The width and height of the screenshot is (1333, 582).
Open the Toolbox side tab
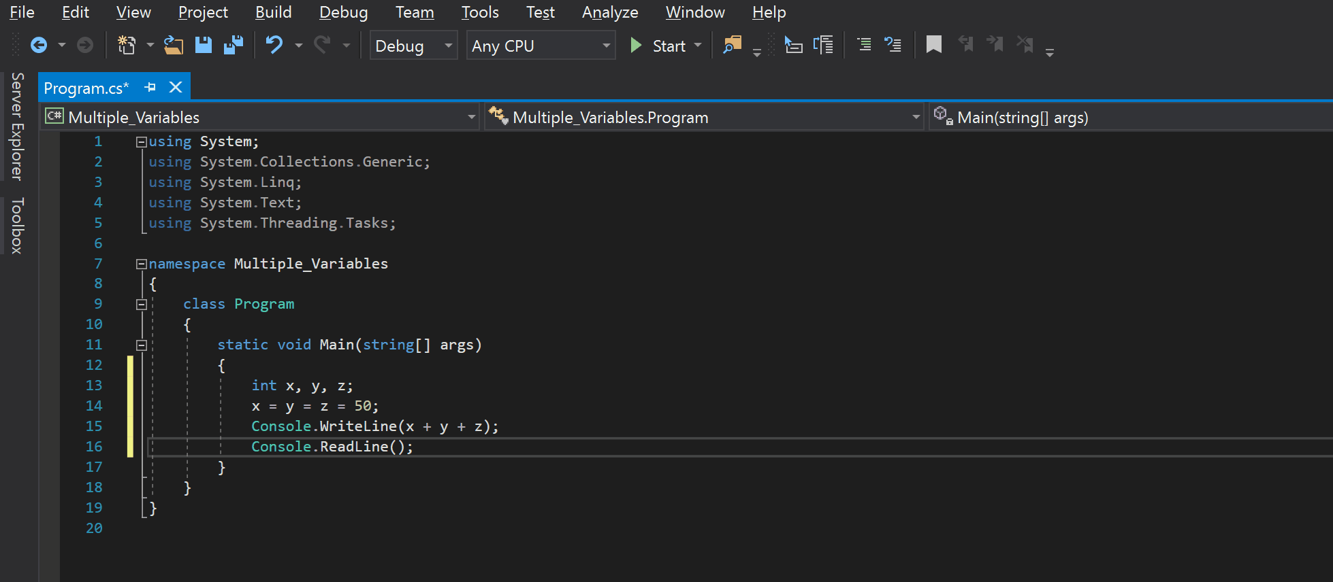[17, 226]
